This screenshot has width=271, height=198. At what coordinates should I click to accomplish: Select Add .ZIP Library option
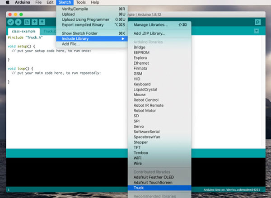click(149, 33)
